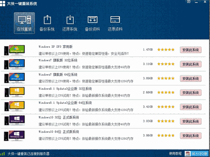Image resolution: width=210 pixels, height=157 pixels.
Task: Click the star rating of Windows10 32位
Action: [x=166, y=121]
